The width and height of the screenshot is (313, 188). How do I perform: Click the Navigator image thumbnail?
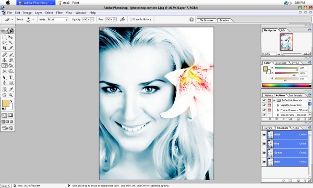click(x=286, y=42)
